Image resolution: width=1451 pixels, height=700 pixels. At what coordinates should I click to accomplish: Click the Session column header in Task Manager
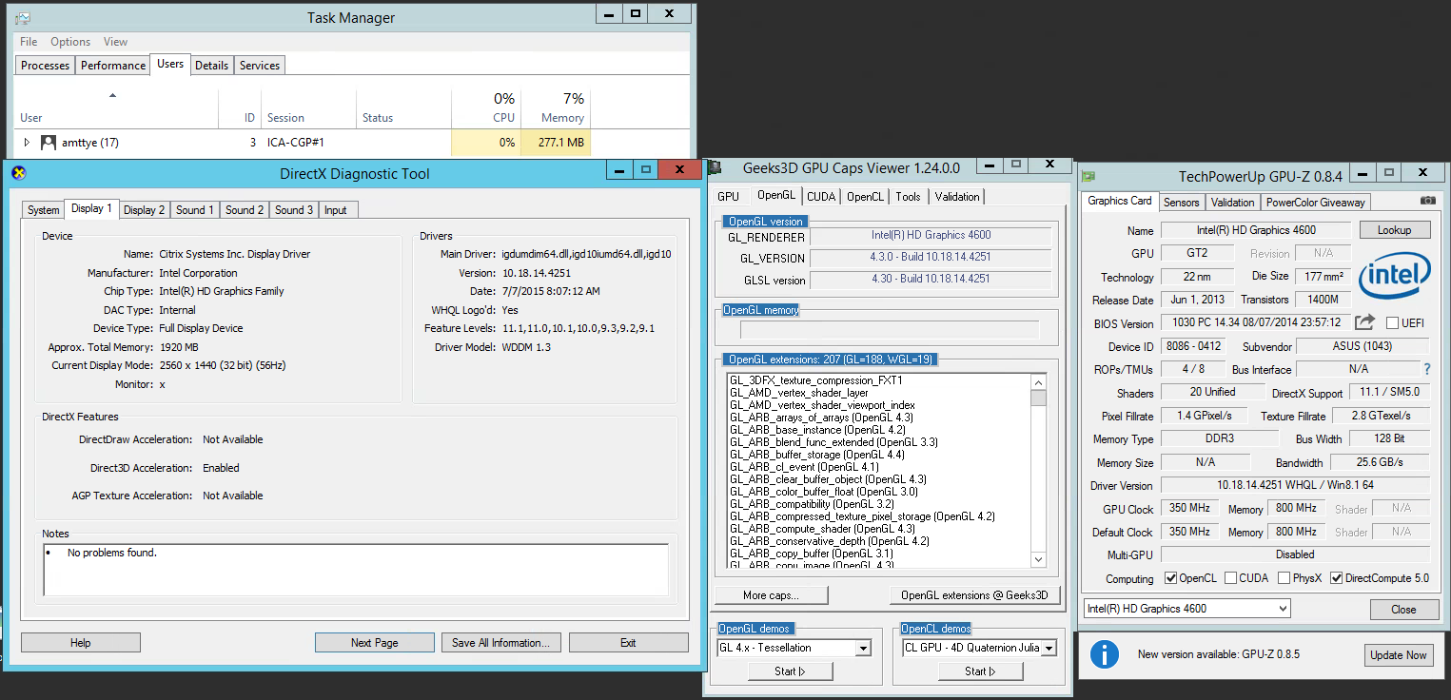[308, 109]
